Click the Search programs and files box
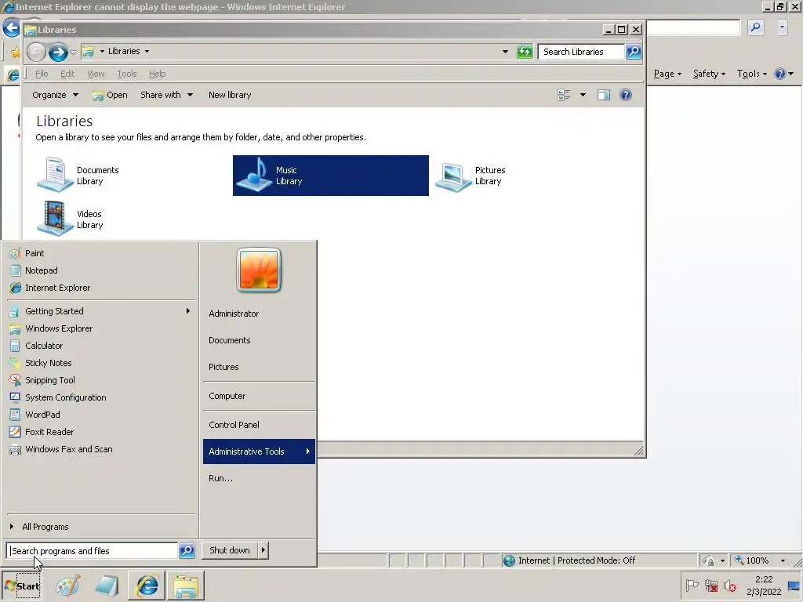Viewport: 803px width, 602px height. 93,551
